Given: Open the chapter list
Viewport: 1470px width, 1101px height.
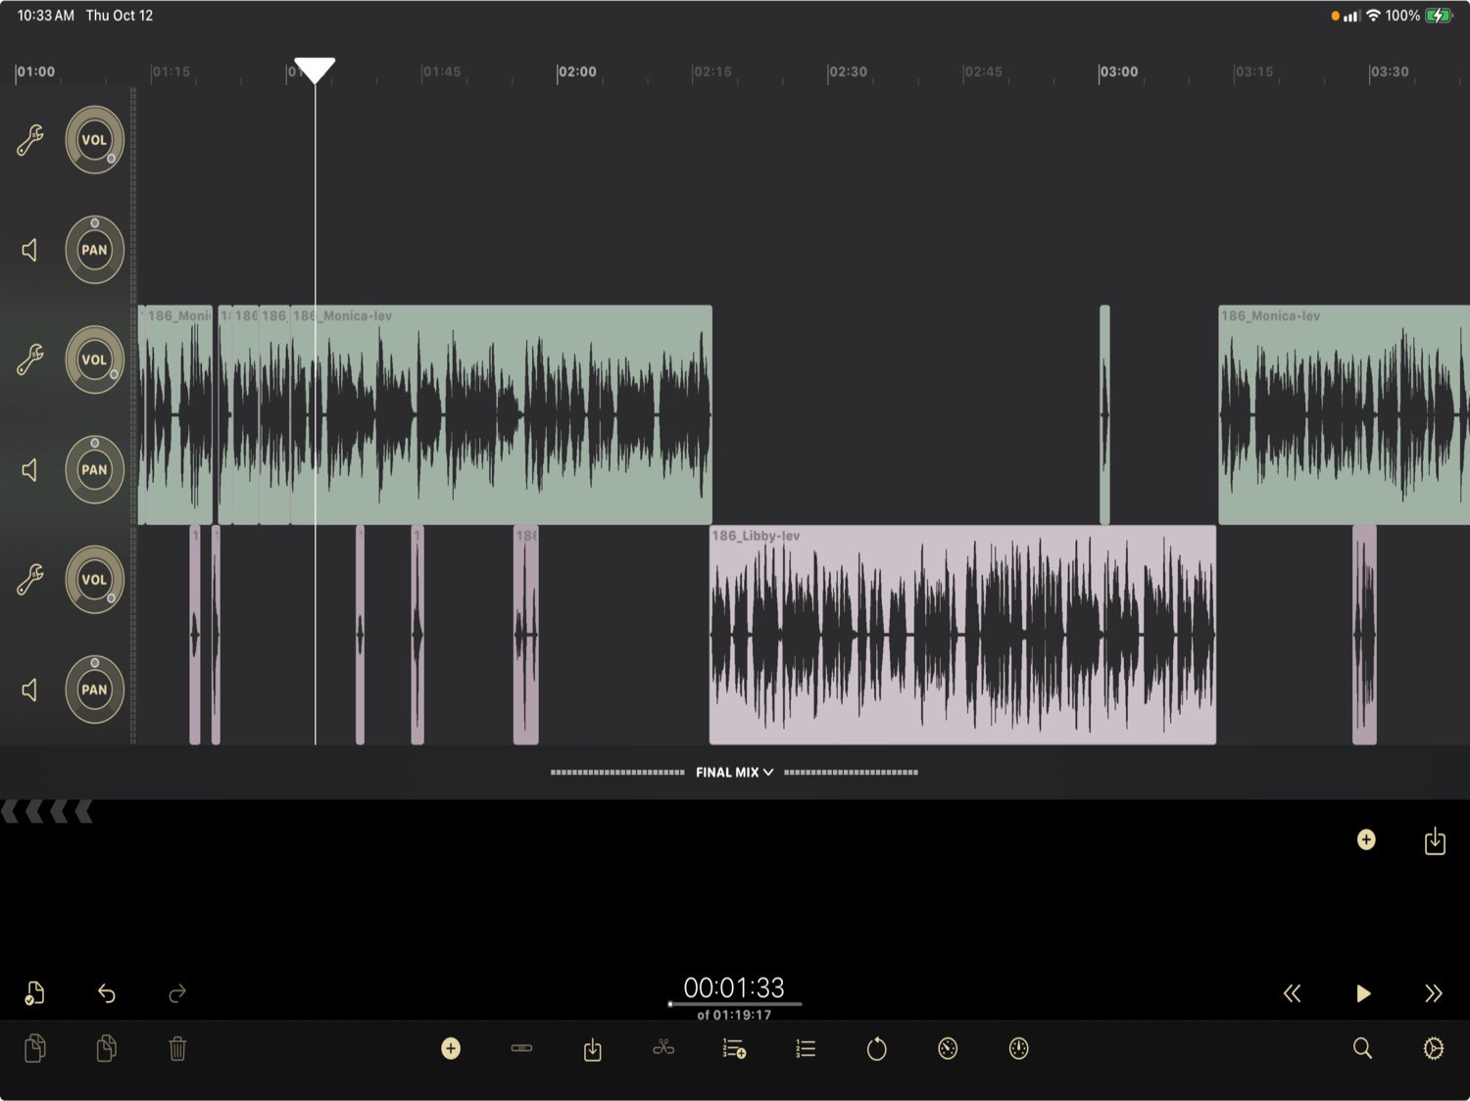Looking at the screenshot, I should coord(805,1048).
